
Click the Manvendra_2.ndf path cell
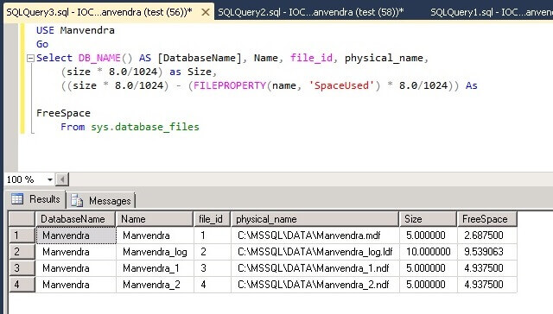point(315,285)
